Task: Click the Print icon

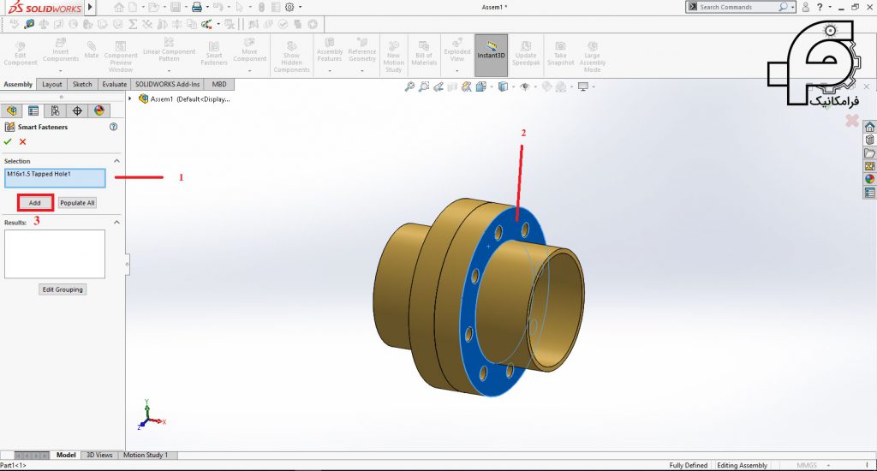Action: (196, 7)
